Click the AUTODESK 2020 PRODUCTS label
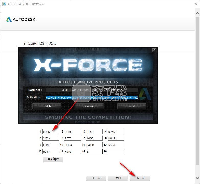 click(88, 82)
